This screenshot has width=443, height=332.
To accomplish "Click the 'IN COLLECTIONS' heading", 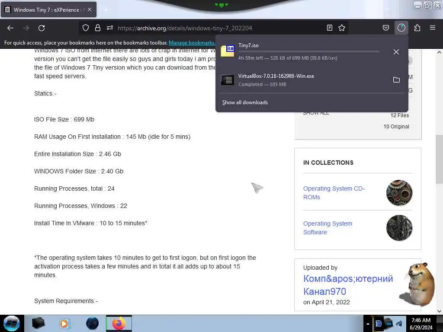I will pyautogui.click(x=328, y=163).
